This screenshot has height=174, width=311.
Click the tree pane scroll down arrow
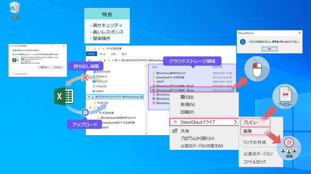click(x=146, y=134)
